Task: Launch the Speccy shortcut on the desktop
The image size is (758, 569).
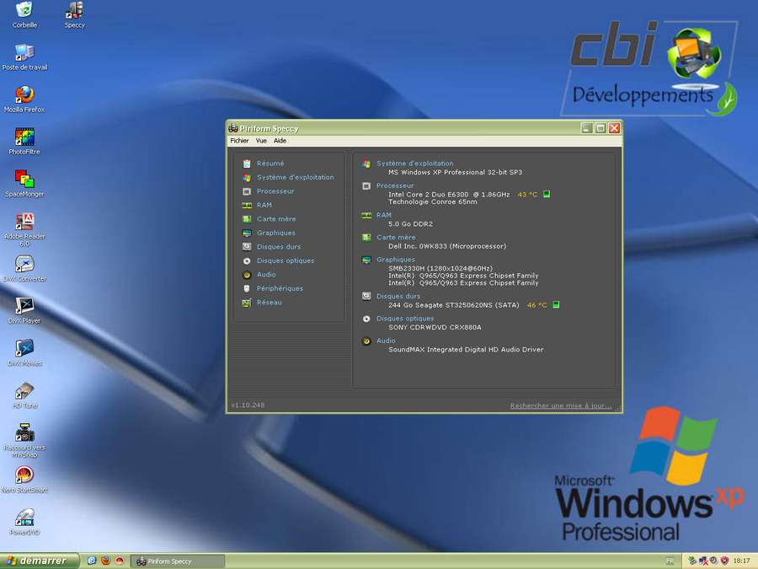Action: click(74, 14)
